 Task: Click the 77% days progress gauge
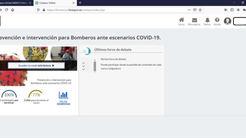[x=36, y=94]
